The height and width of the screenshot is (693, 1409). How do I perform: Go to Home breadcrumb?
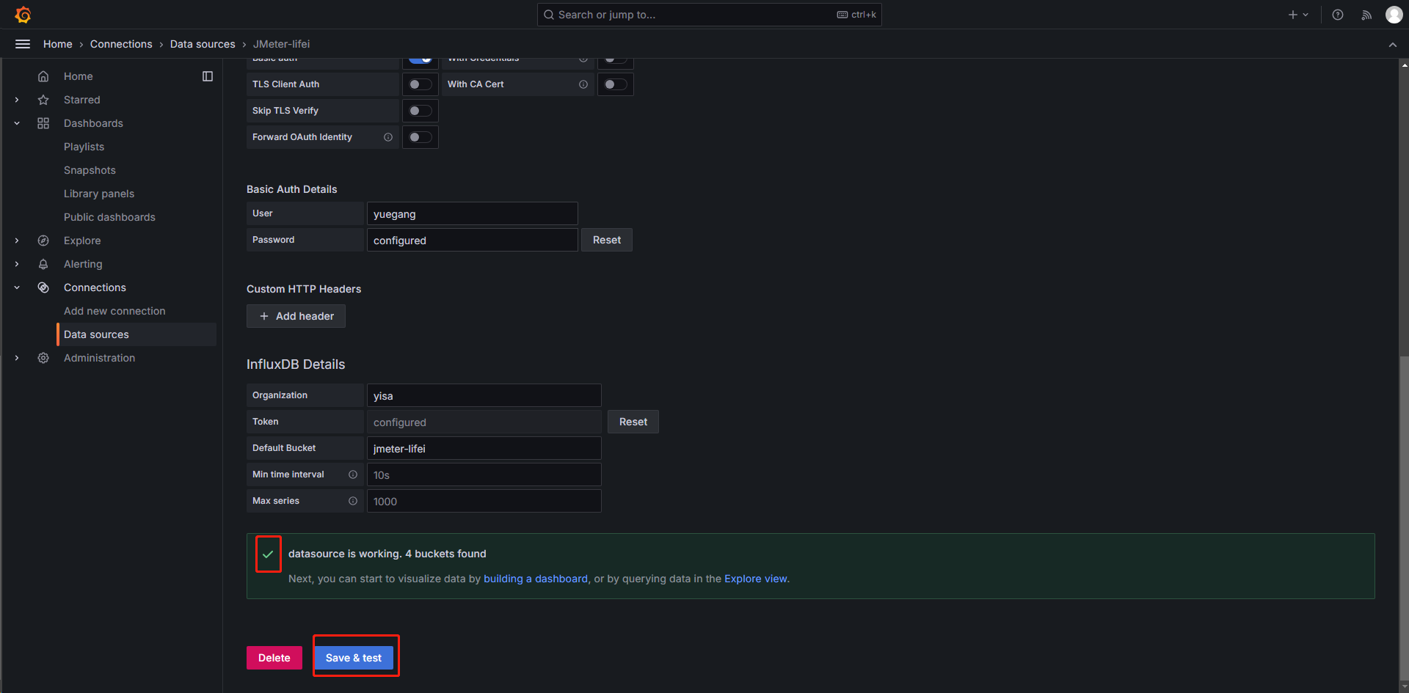[x=58, y=44]
